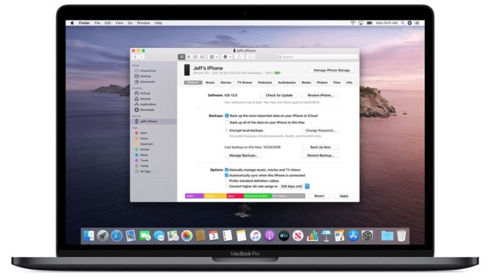Switch to icon view in the toolbar
This screenshot has width=493, height=279.
[181, 57]
